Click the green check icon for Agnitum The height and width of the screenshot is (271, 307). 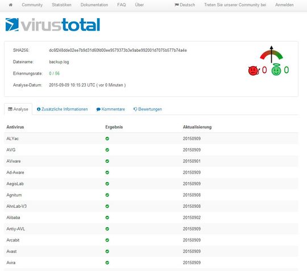[107, 195]
